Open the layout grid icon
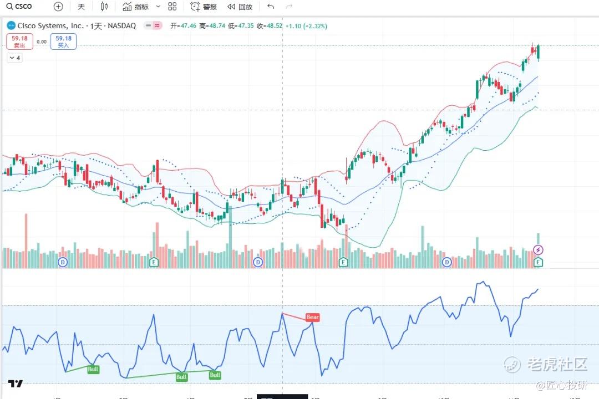 click(x=172, y=7)
